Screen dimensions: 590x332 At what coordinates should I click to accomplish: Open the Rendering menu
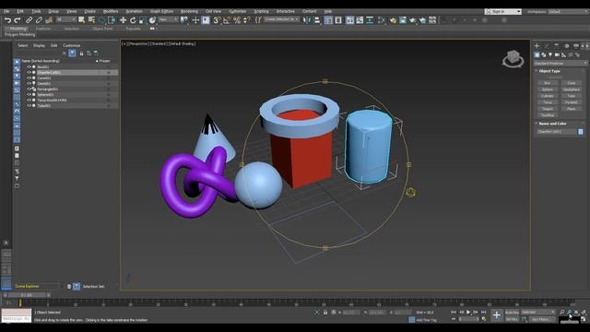tap(189, 11)
